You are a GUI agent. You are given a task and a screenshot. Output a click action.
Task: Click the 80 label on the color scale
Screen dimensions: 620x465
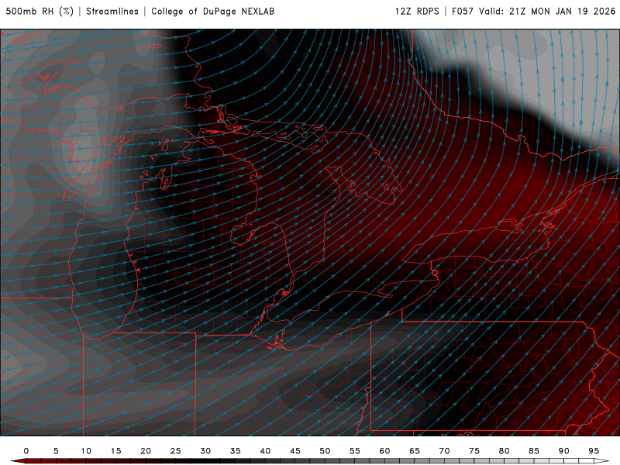click(505, 451)
